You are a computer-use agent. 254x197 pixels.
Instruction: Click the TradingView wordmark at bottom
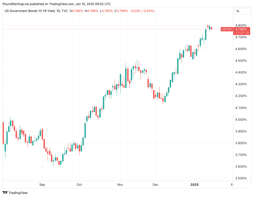(x=18, y=193)
